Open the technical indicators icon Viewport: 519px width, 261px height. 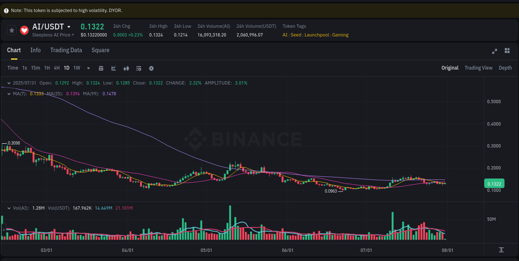(126, 68)
